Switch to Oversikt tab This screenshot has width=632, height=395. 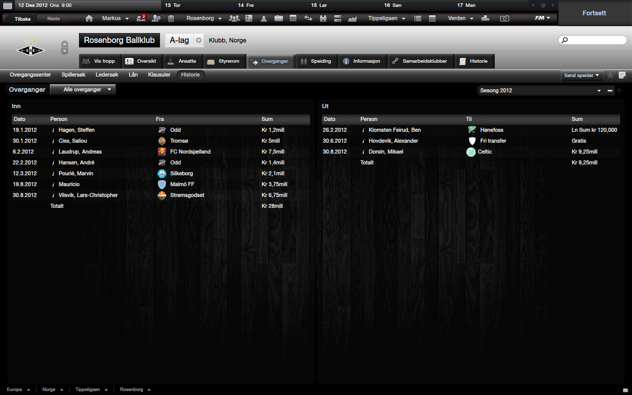coord(142,61)
